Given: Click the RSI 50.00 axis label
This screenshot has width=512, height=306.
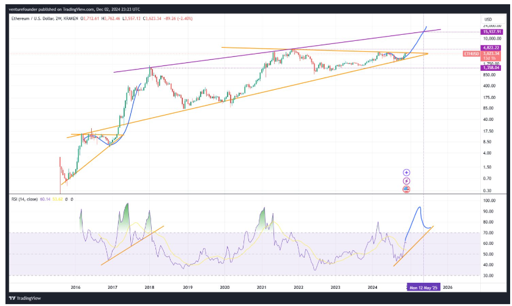Looking at the screenshot, I should point(489,254).
